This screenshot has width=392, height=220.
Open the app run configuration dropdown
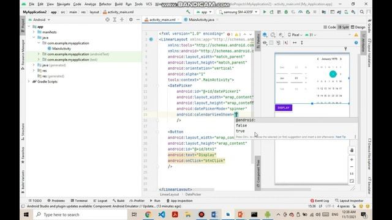(204, 12)
